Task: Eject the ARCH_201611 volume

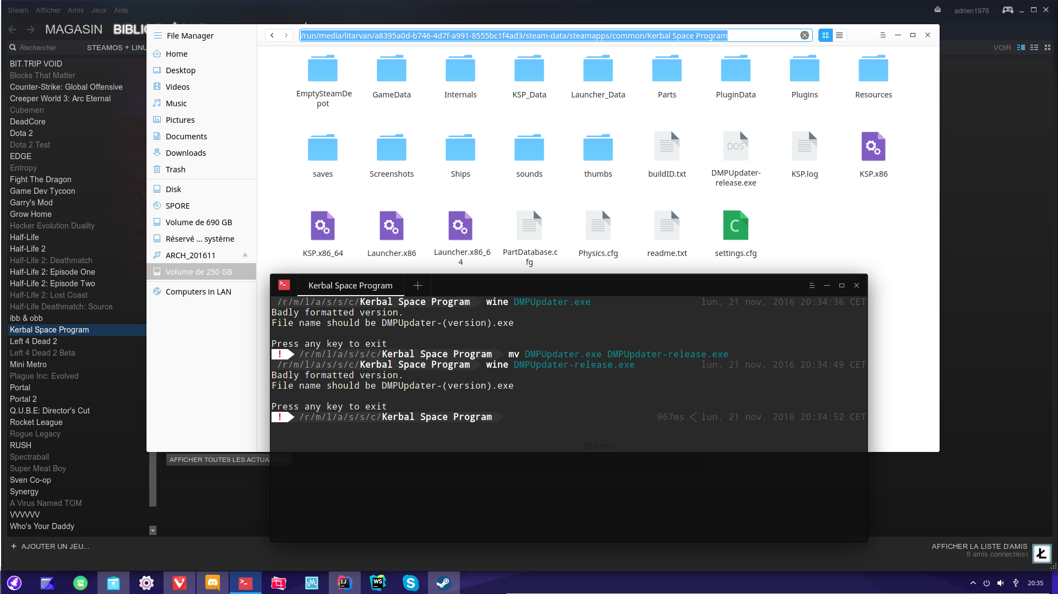Action: point(245,255)
